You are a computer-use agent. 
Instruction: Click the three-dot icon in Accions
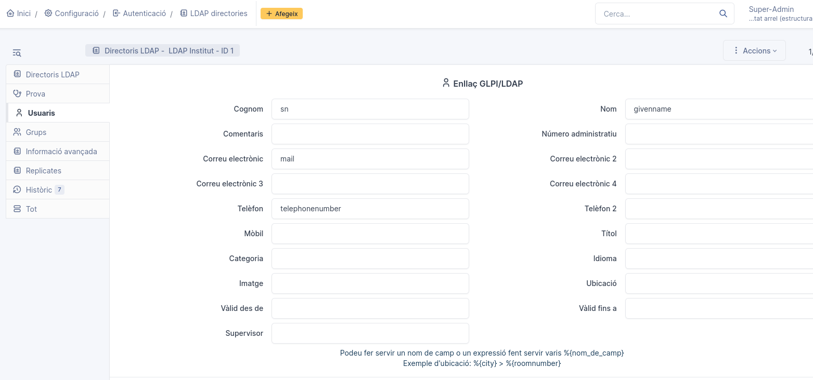[x=736, y=50]
